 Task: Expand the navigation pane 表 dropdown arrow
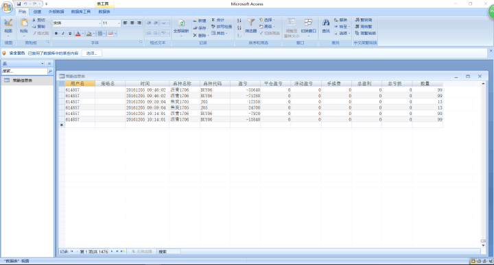pyautogui.click(x=43, y=64)
